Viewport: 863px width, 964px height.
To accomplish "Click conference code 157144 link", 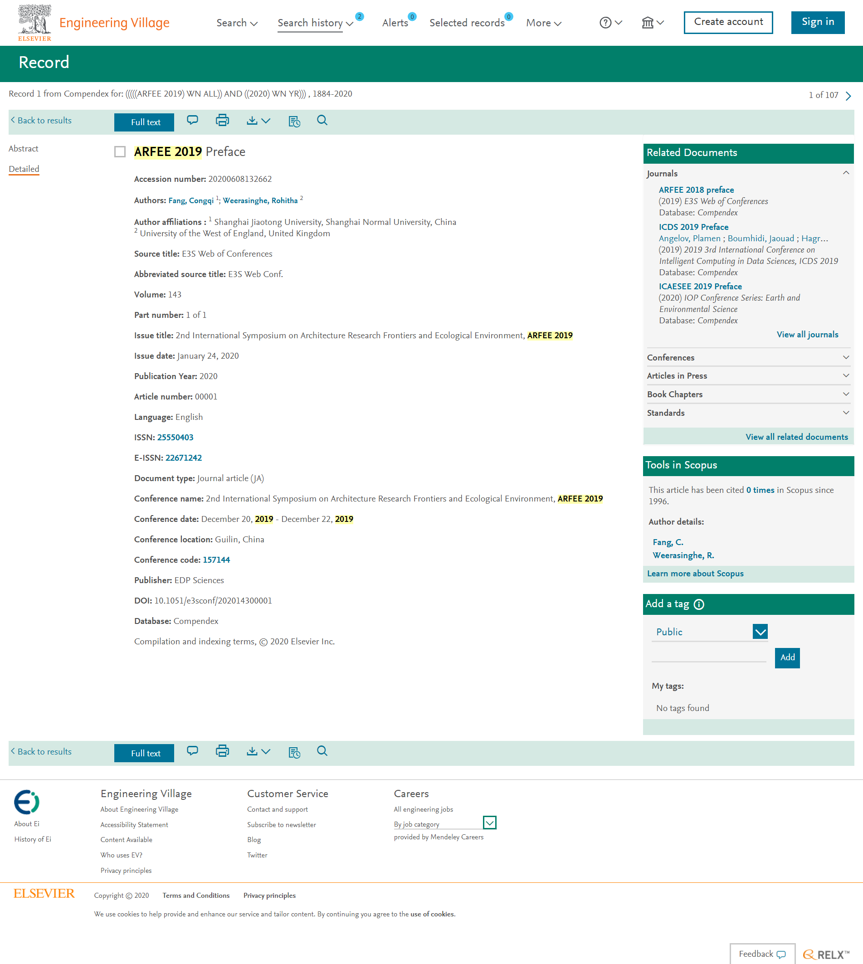I will coord(216,560).
